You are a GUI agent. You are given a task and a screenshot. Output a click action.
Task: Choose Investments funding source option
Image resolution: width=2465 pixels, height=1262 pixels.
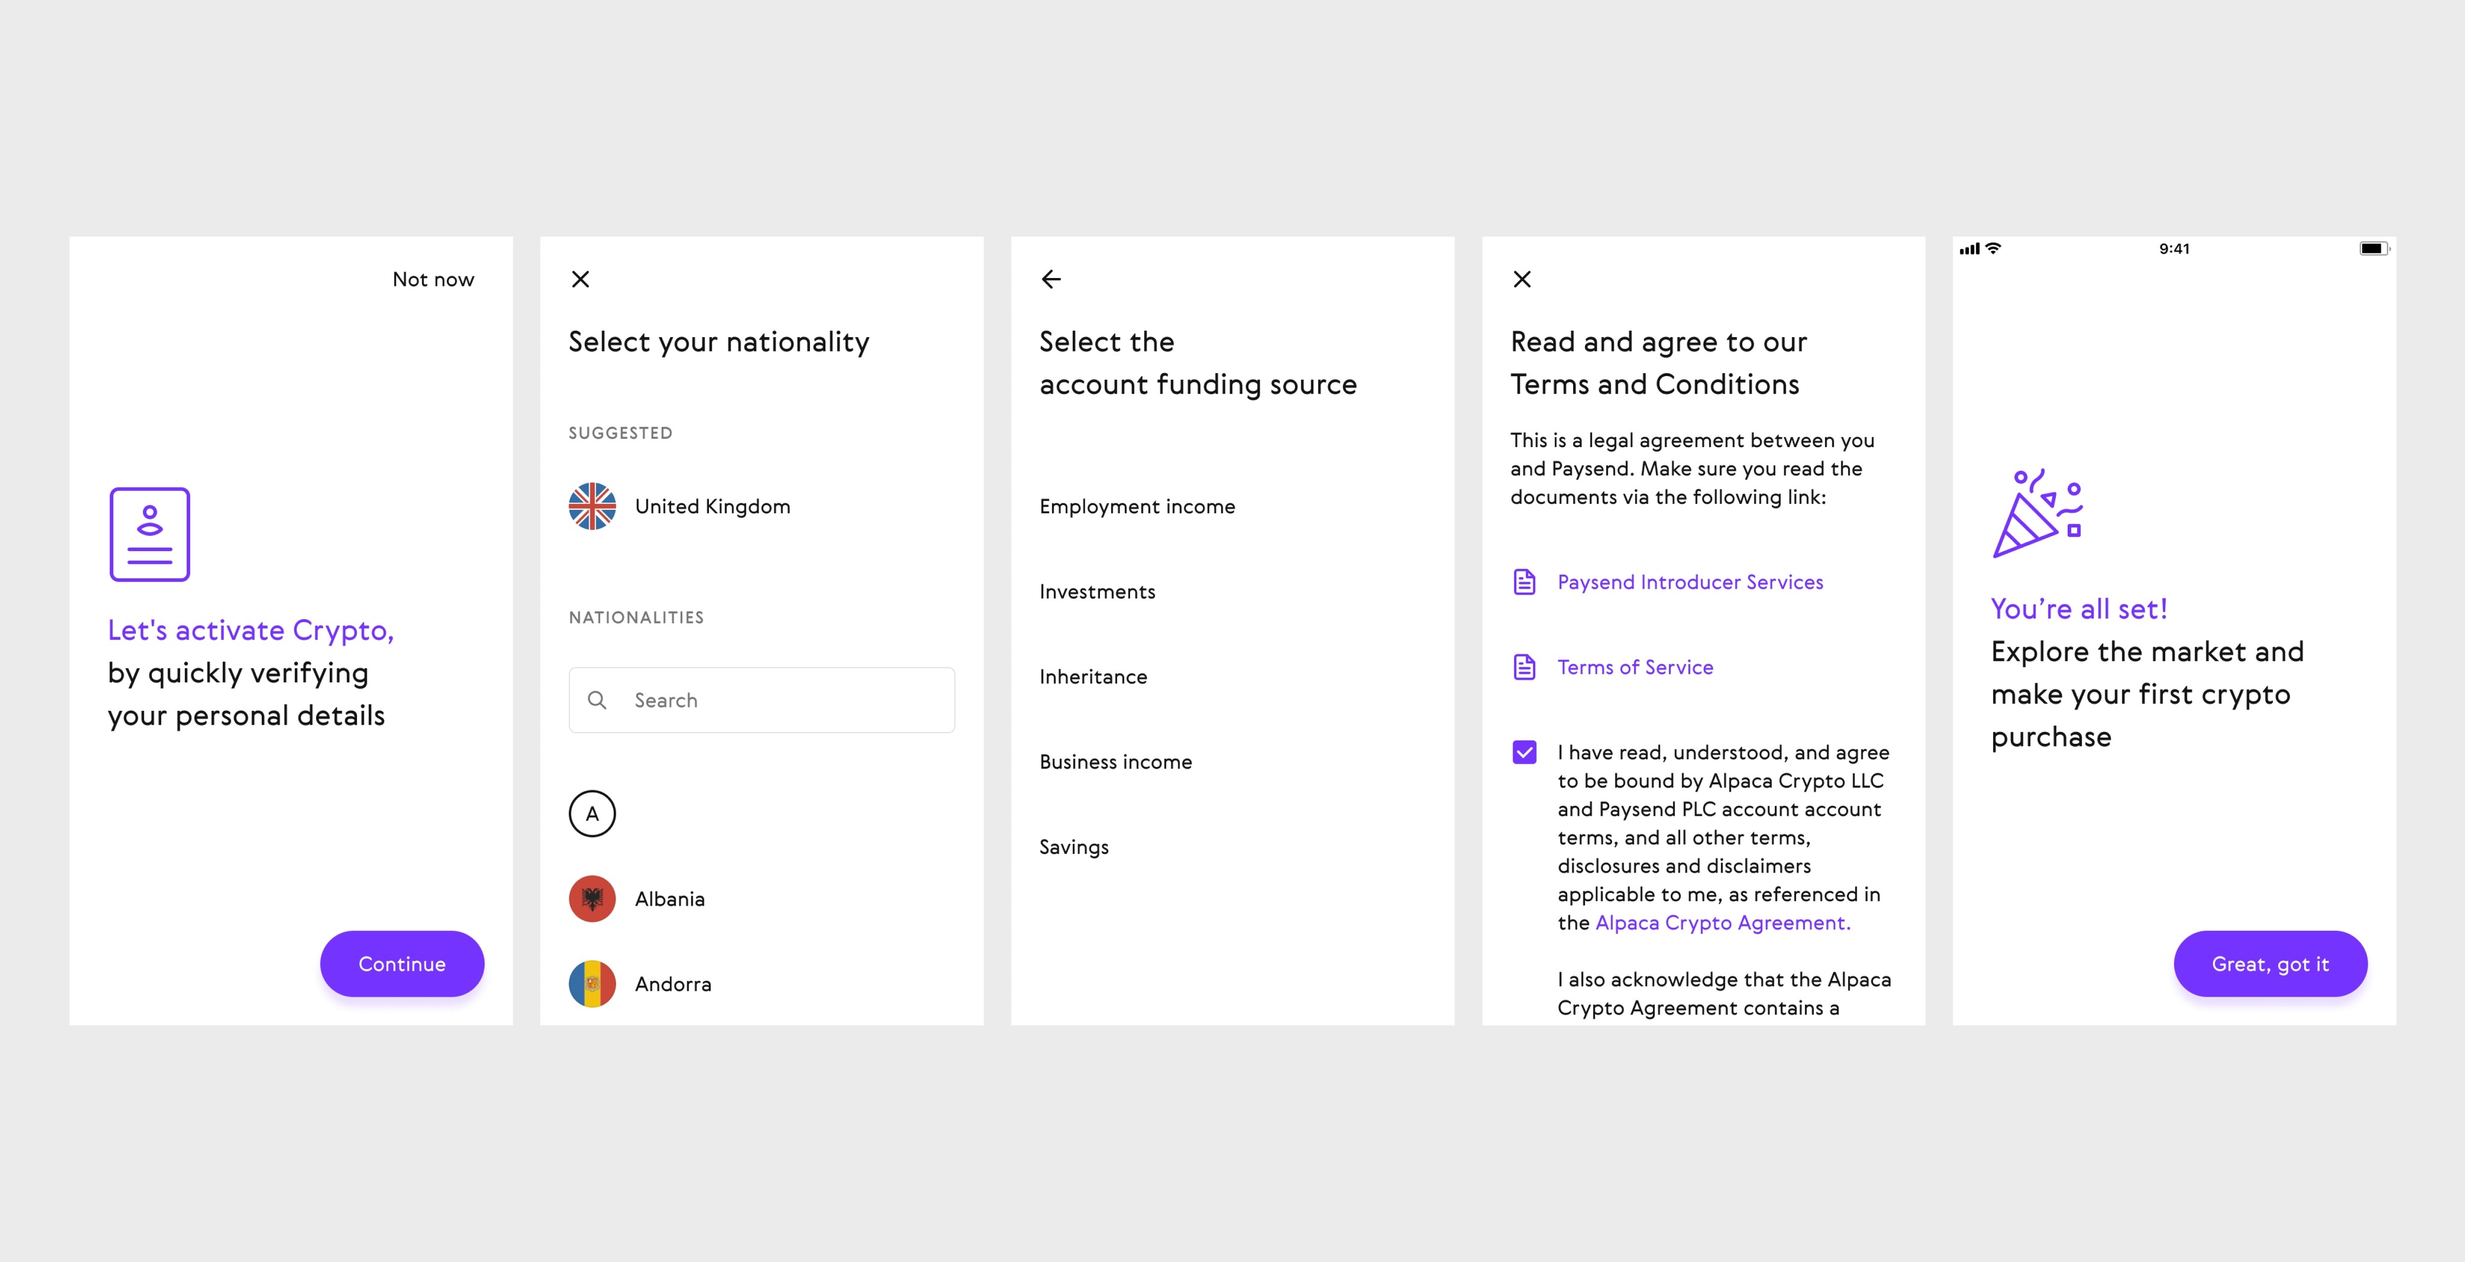click(1096, 592)
